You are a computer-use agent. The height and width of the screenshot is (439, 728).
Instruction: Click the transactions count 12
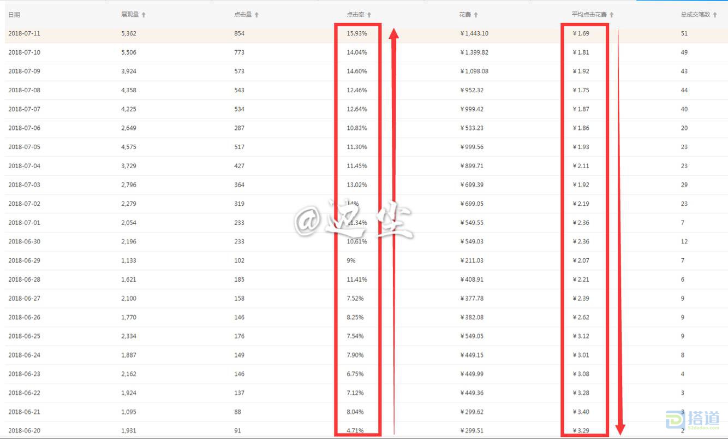click(684, 242)
